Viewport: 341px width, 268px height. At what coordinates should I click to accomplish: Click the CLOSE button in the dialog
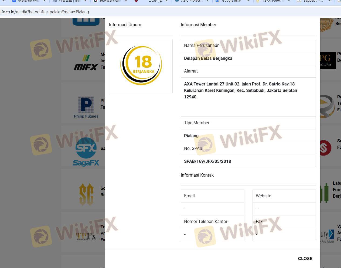coord(305,258)
